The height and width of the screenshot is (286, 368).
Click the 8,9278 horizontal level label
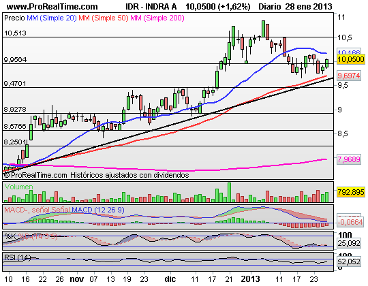(x=15, y=109)
